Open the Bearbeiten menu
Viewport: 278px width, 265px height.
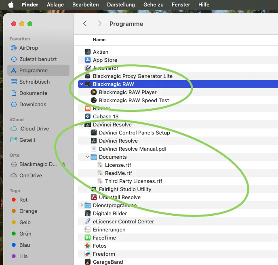85,4
